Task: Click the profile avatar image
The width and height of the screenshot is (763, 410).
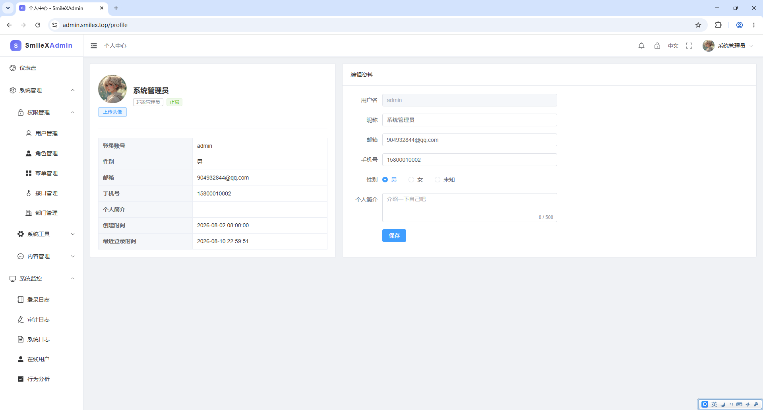Action: pyautogui.click(x=112, y=89)
